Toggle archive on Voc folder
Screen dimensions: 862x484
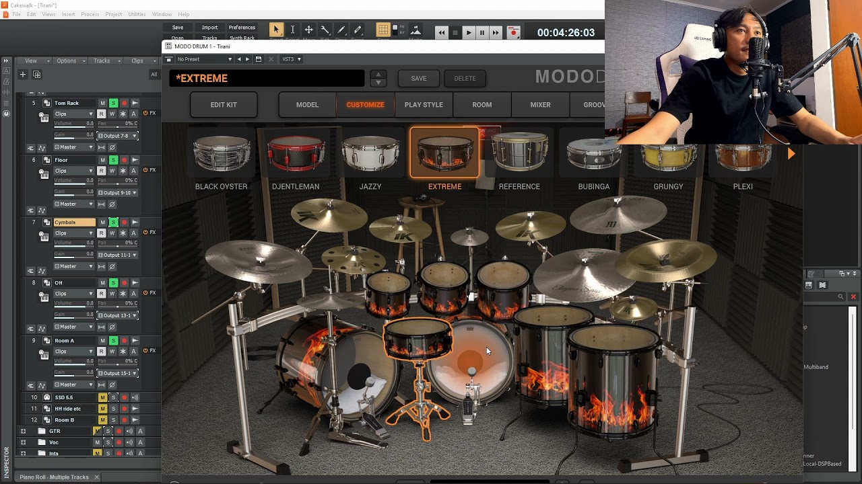coord(140,442)
